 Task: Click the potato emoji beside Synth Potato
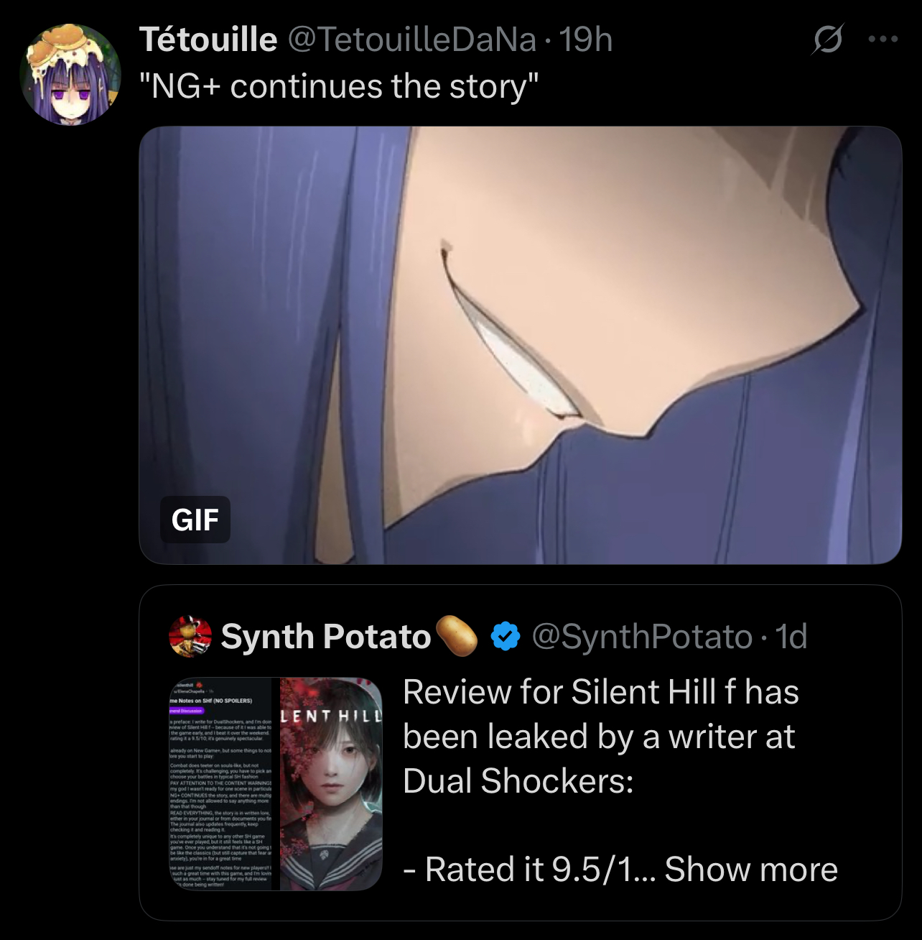pyautogui.click(x=457, y=636)
